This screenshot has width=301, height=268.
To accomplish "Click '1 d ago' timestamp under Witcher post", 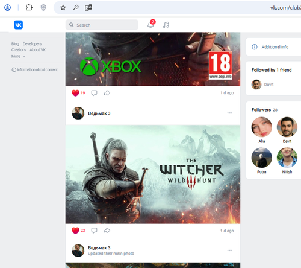I will click(x=227, y=231).
